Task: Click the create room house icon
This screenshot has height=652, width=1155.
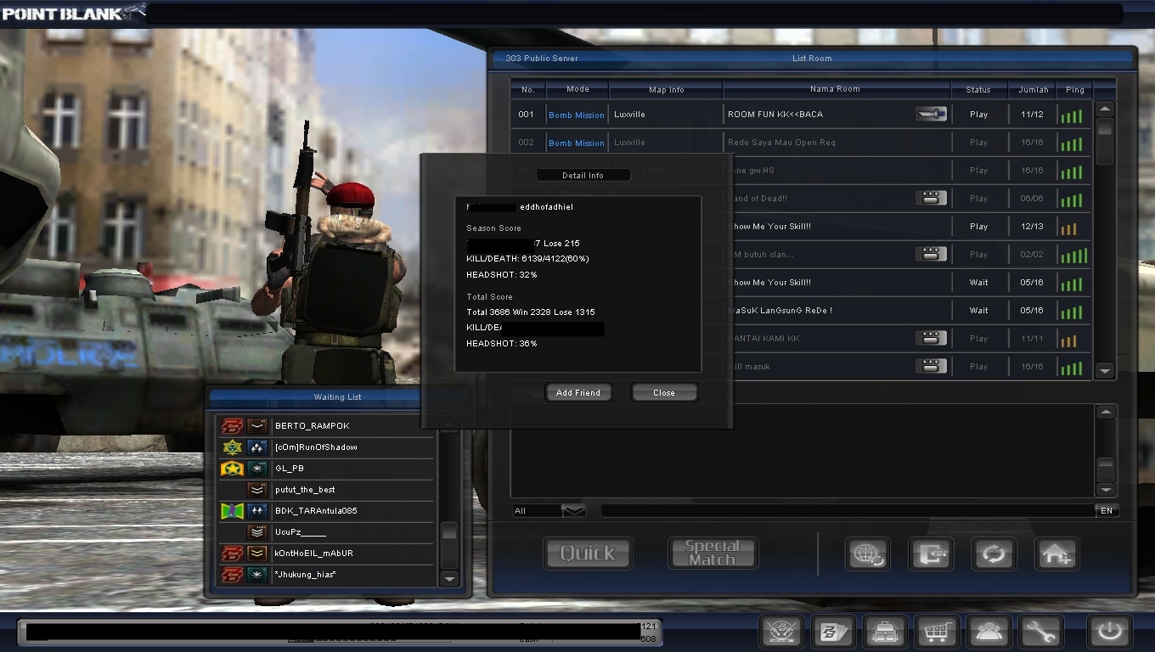Action: tap(1056, 554)
